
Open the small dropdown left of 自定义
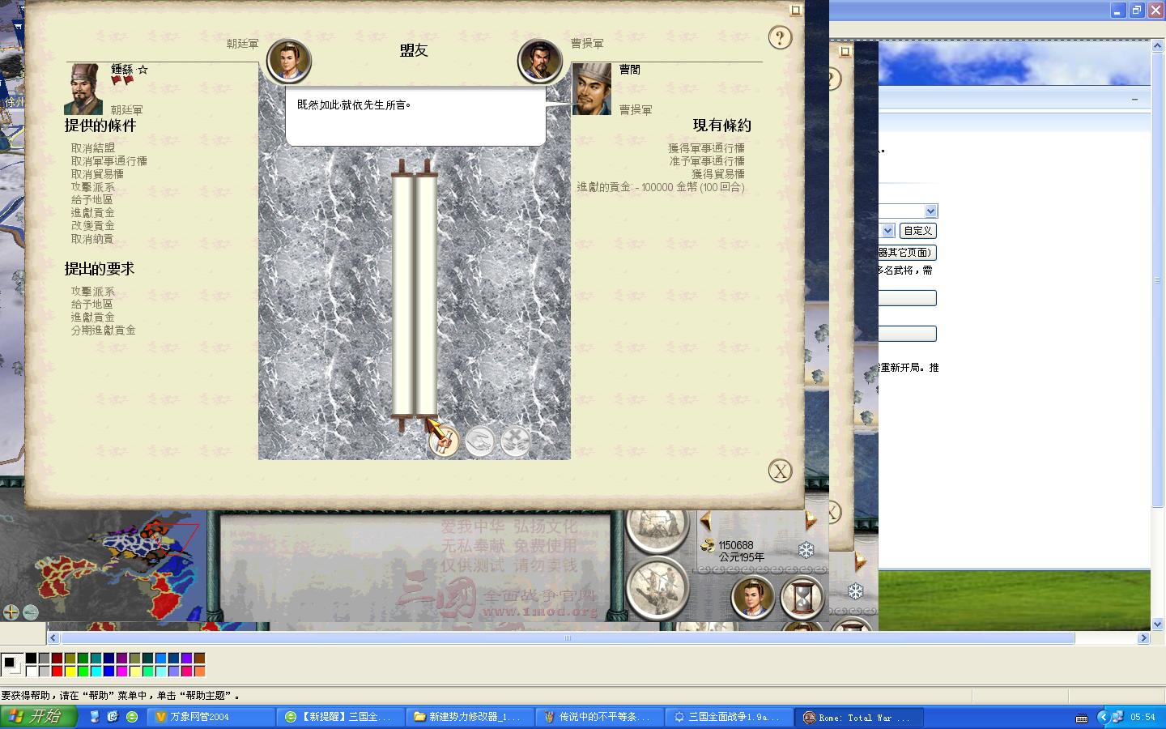(x=887, y=231)
